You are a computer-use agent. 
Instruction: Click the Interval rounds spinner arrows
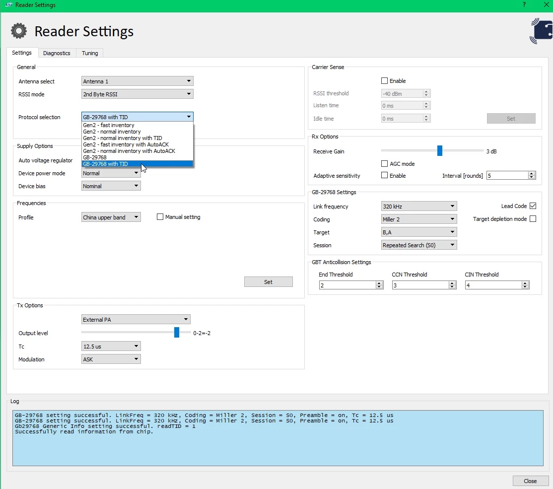(532, 175)
